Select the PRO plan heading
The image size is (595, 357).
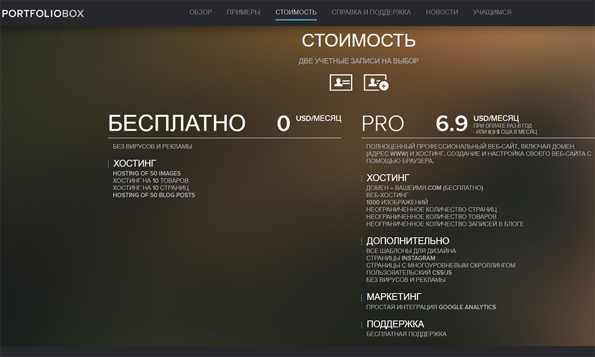(x=383, y=124)
